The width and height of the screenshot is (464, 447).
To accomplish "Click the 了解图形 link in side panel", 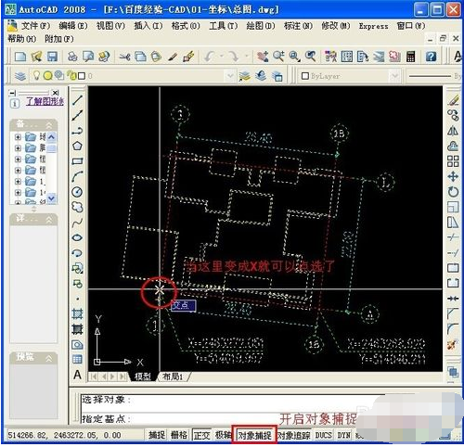I will pos(45,101).
